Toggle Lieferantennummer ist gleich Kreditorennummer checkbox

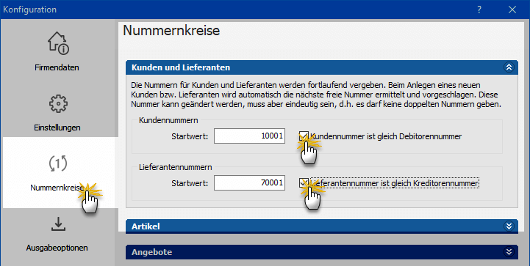[x=304, y=183]
